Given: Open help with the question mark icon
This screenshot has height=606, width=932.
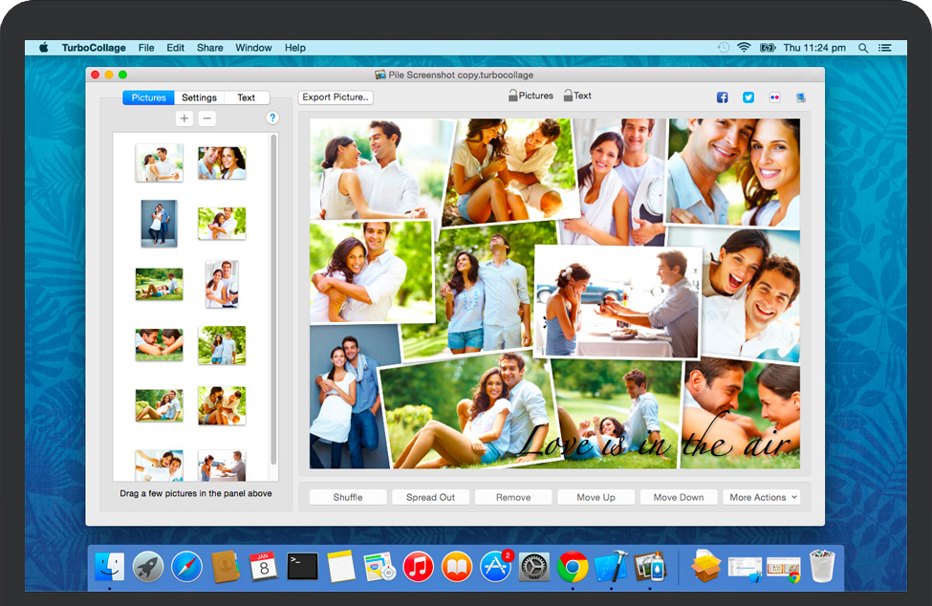Looking at the screenshot, I should (272, 119).
